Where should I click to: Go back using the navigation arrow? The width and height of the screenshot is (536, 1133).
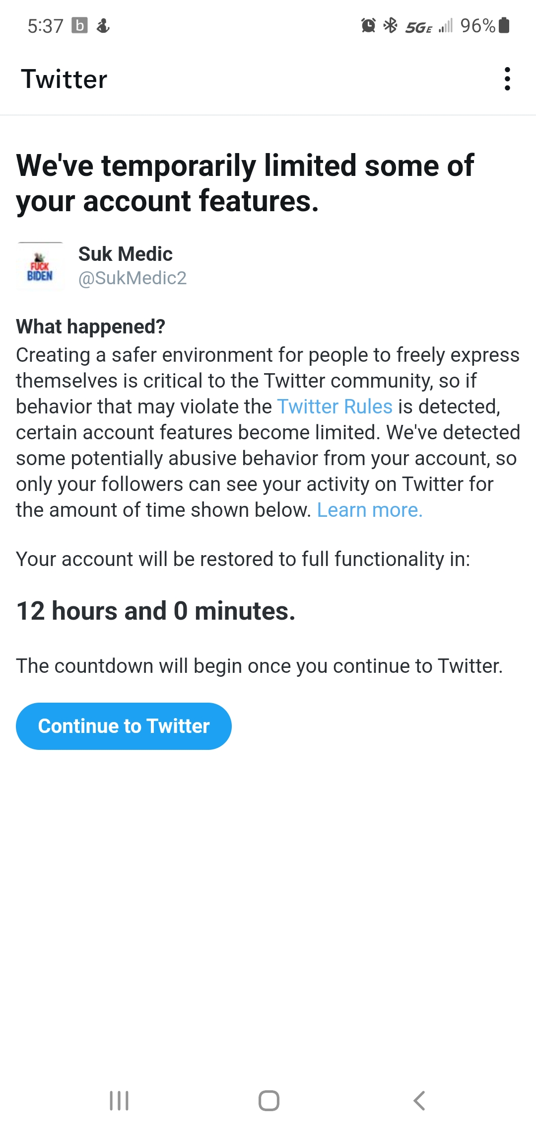click(x=419, y=1100)
